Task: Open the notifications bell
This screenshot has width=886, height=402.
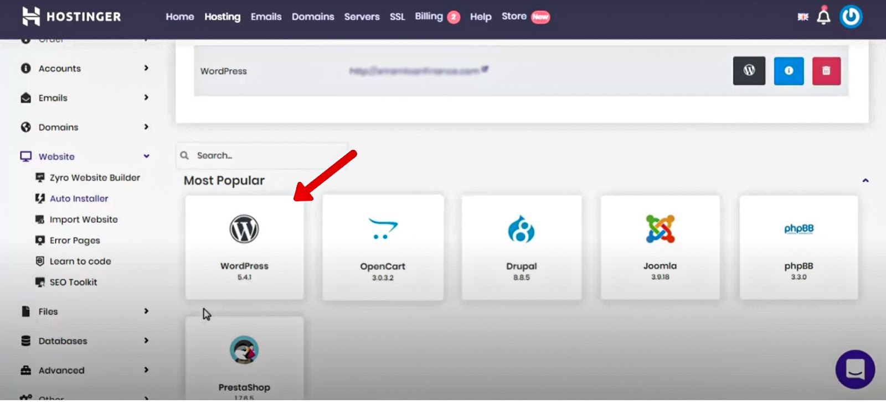Action: (x=823, y=17)
